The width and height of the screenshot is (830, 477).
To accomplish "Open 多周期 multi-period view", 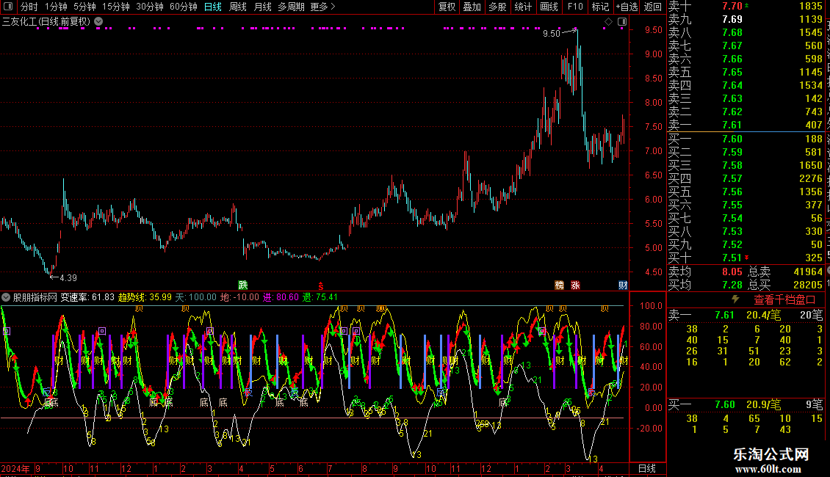I will [x=291, y=7].
